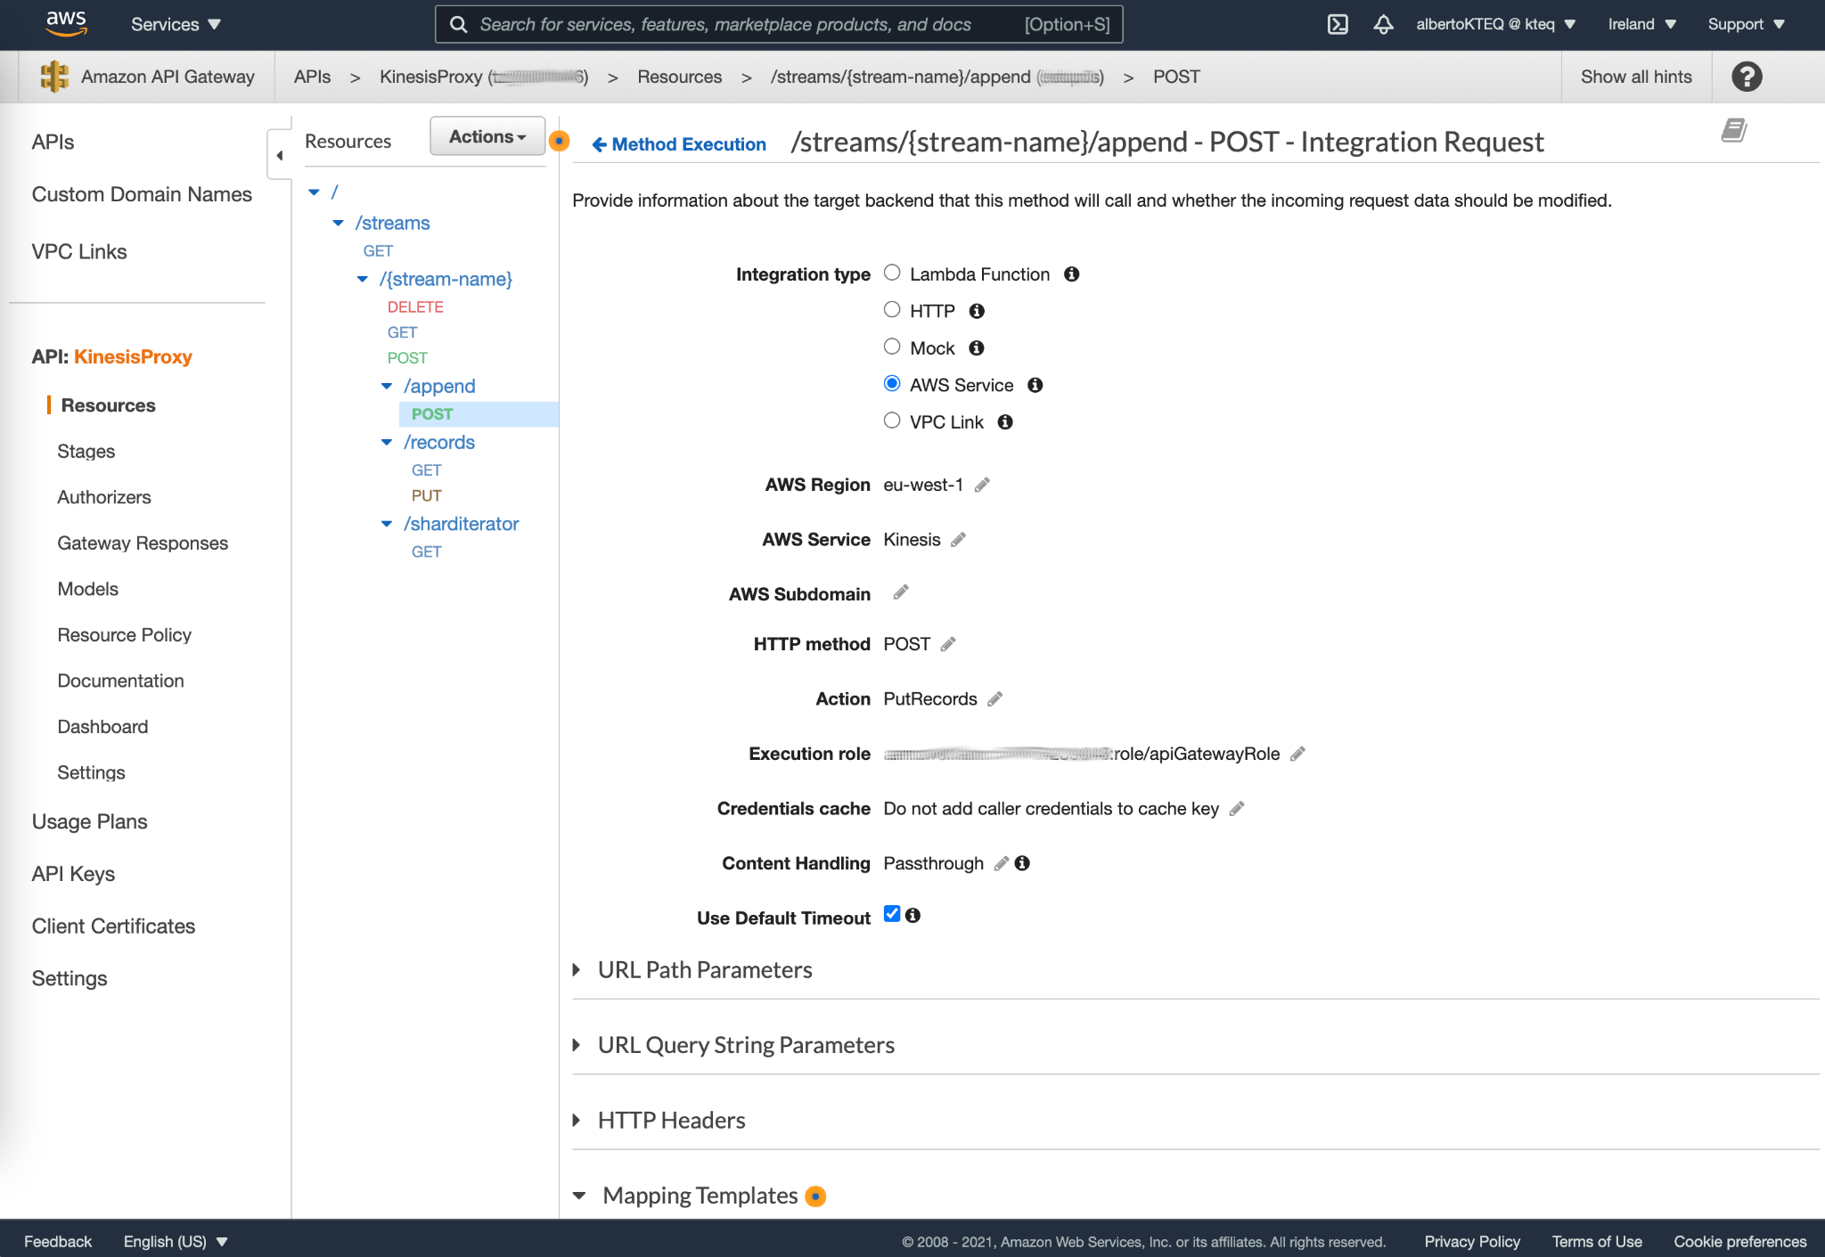This screenshot has height=1257, width=1825.
Task: Open Custom Domain Names in the sidebar
Action: coord(142,194)
